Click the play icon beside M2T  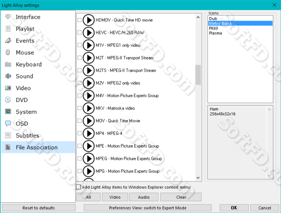pyautogui.click(x=89, y=58)
